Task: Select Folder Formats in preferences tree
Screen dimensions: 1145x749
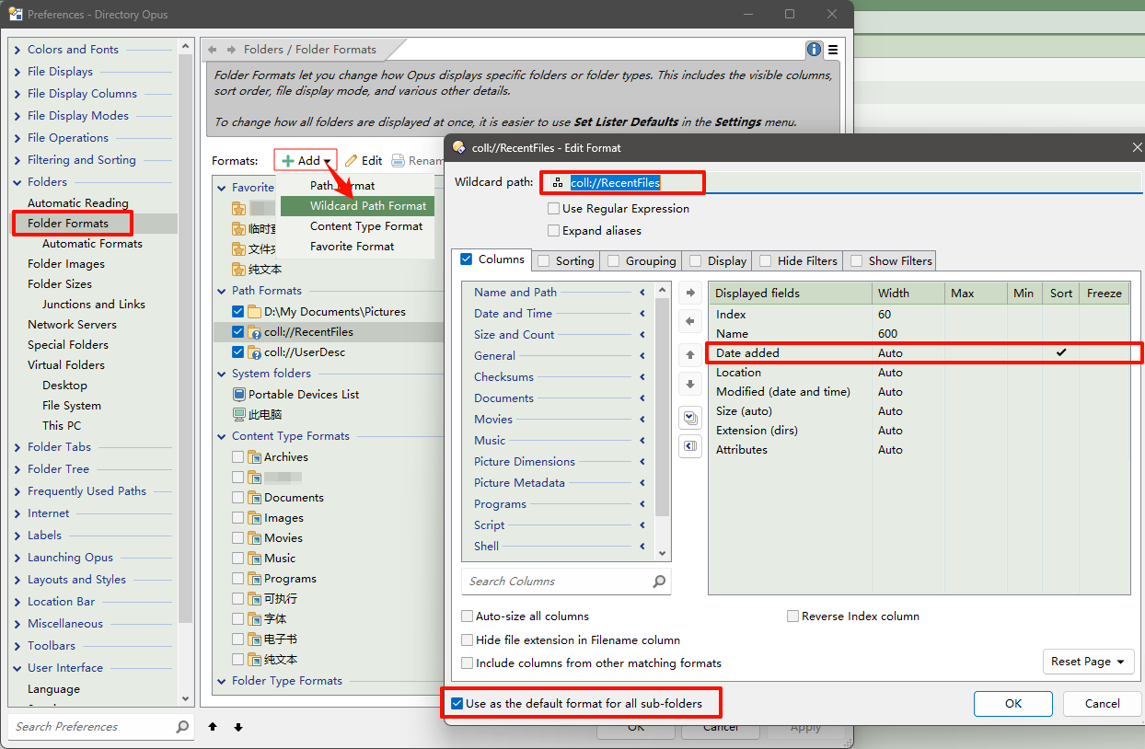Action: tap(68, 224)
